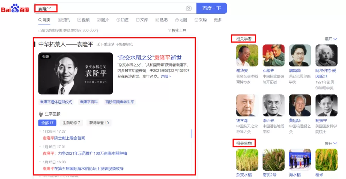Switch to the 资讯 tab
Screen dimensions: 346x179
pyautogui.click(x=64, y=20)
